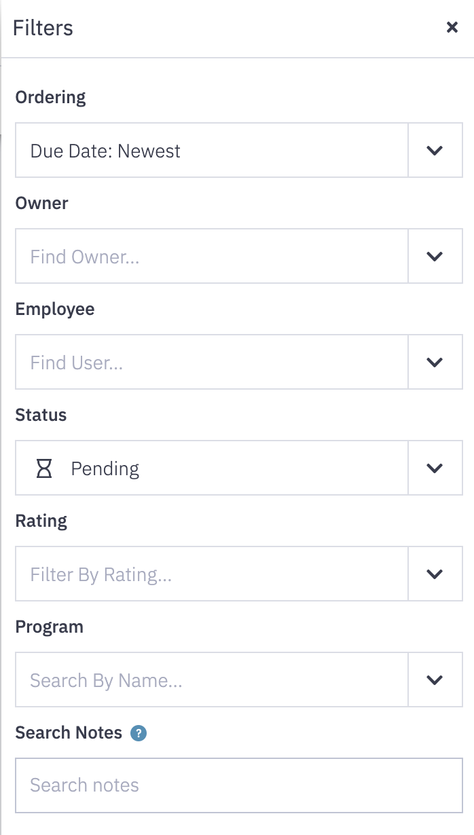Image resolution: width=474 pixels, height=835 pixels.
Task: Click the Filter By Rating field
Action: (212, 574)
